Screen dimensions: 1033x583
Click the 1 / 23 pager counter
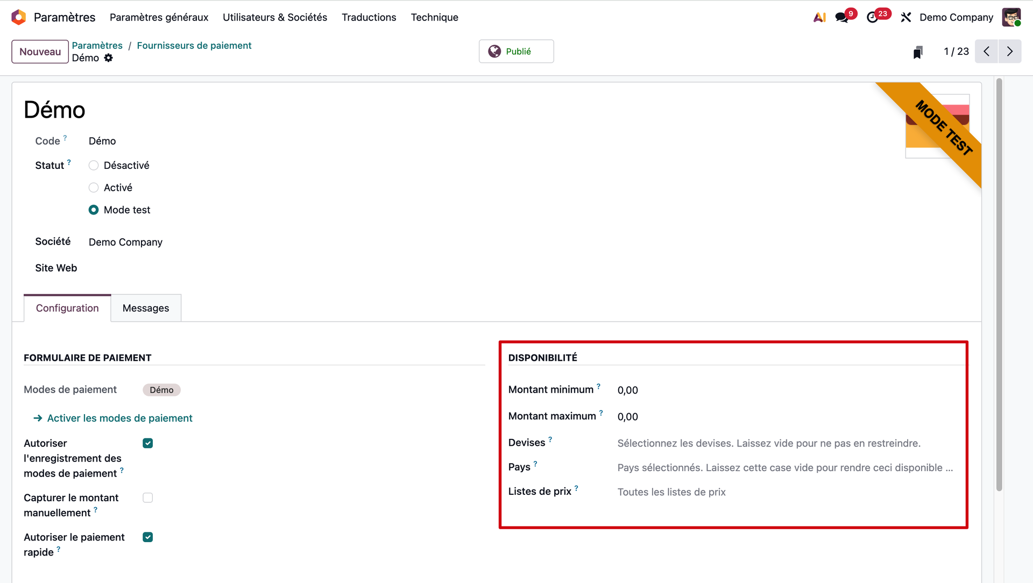(956, 51)
